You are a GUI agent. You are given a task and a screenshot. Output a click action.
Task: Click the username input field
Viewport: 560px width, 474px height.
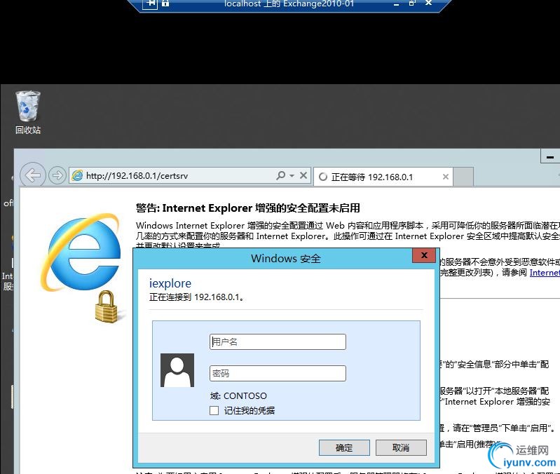coord(278,342)
